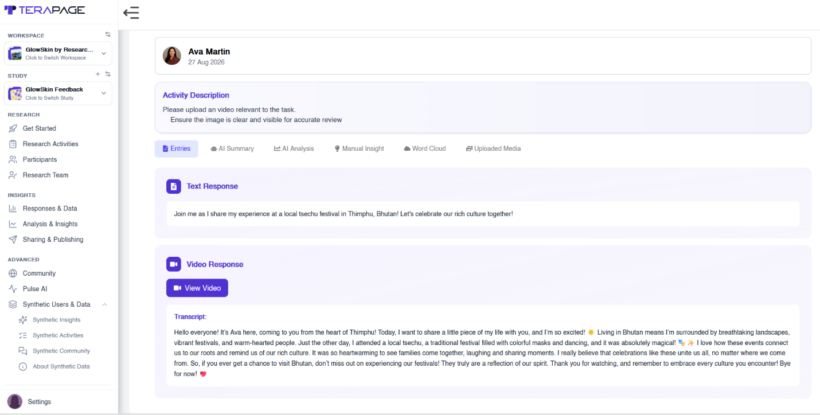Add a new study with plus icon
This screenshot has height=415, width=820.
pos(97,74)
